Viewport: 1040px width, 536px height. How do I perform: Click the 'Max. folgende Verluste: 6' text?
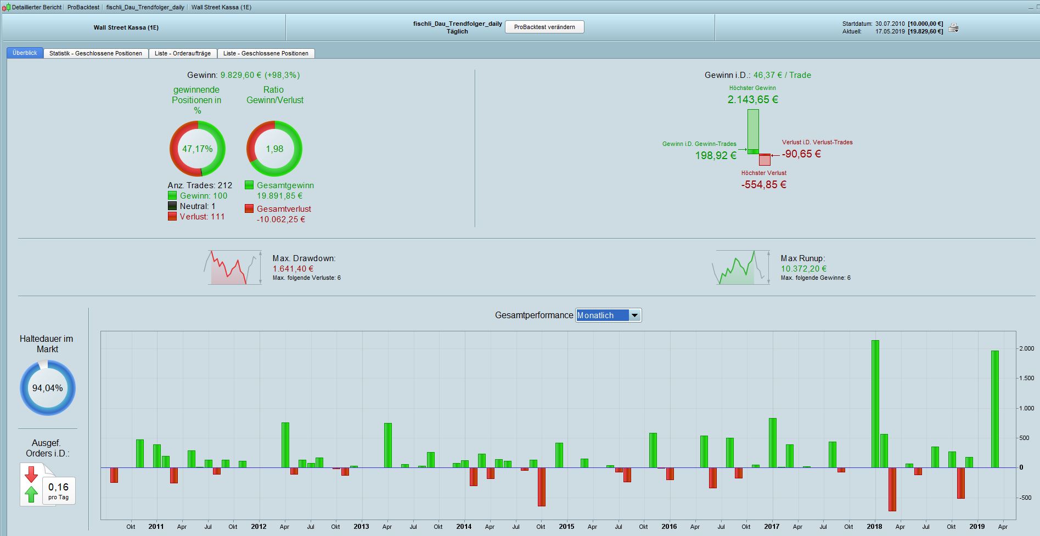coord(307,278)
